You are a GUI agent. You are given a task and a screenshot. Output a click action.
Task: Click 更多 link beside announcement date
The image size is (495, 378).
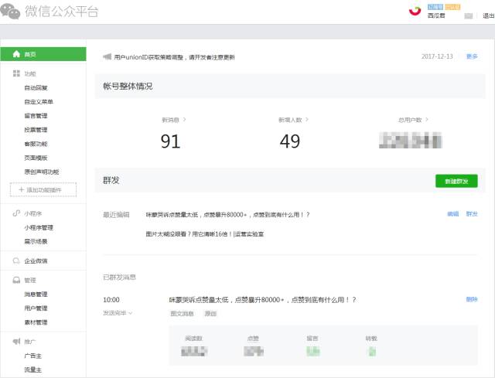click(x=471, y=56)
